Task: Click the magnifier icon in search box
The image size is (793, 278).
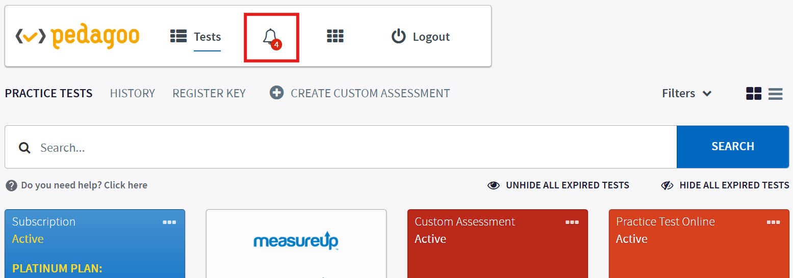Action: click(x=24, y=148)
